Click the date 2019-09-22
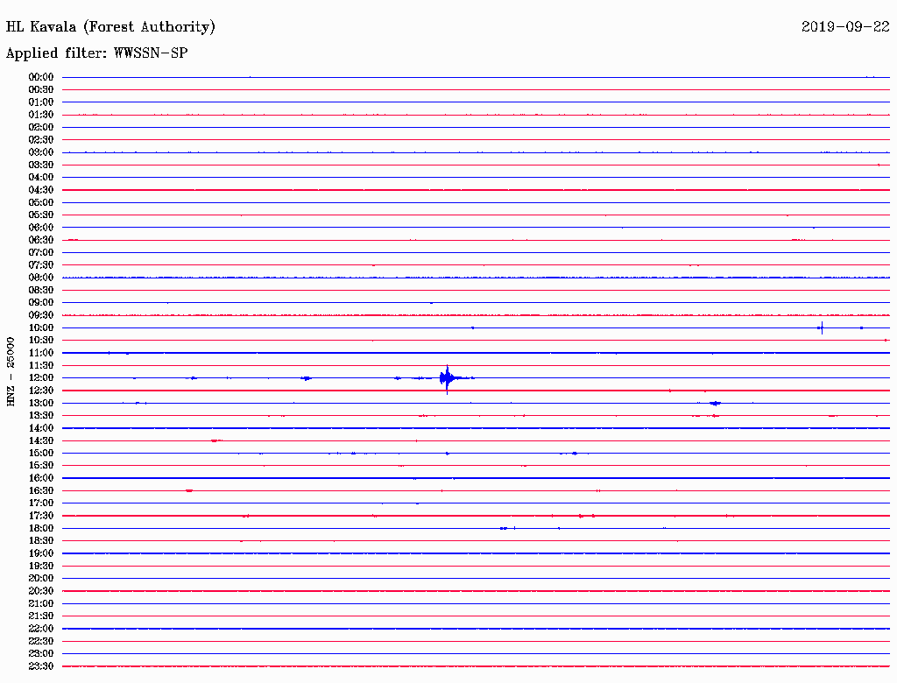 pyautogui.click(x=845, y=26)
